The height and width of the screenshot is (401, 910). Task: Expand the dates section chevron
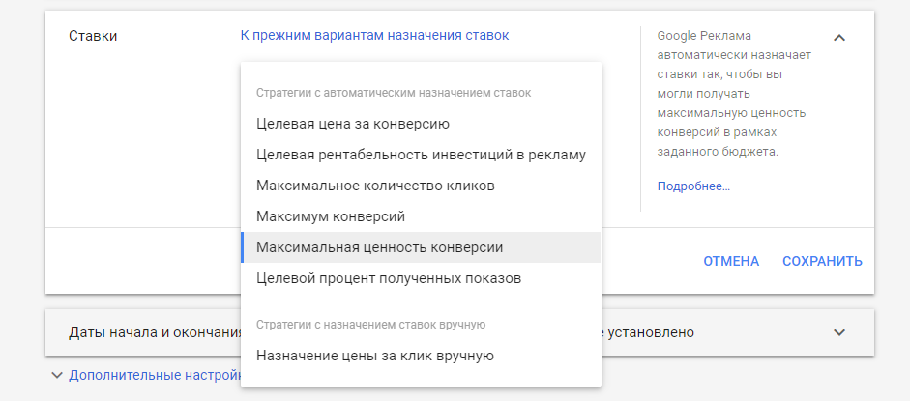pyautogui.click(x=839, y=332)
